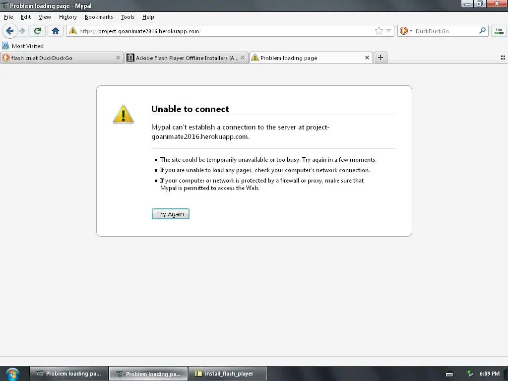Open the downloads toolbar button

pyautogui.click(x=499, y=31)
